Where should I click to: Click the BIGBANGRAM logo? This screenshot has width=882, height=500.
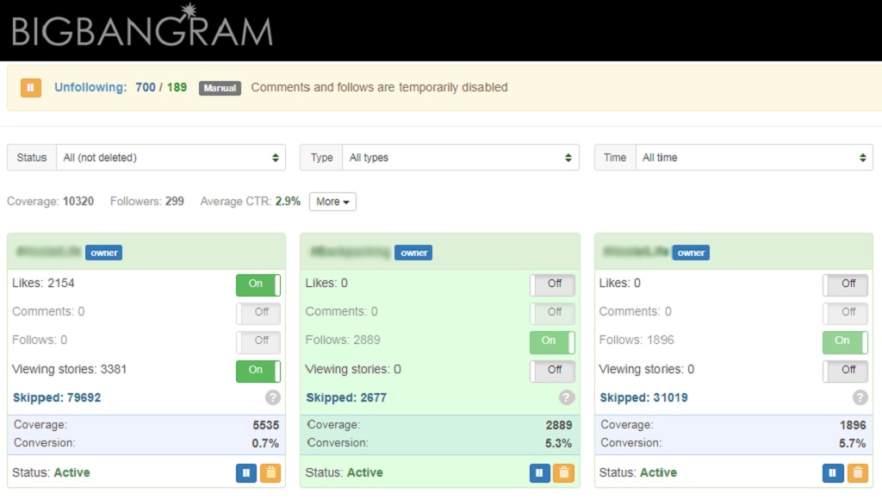click(142, 26)
